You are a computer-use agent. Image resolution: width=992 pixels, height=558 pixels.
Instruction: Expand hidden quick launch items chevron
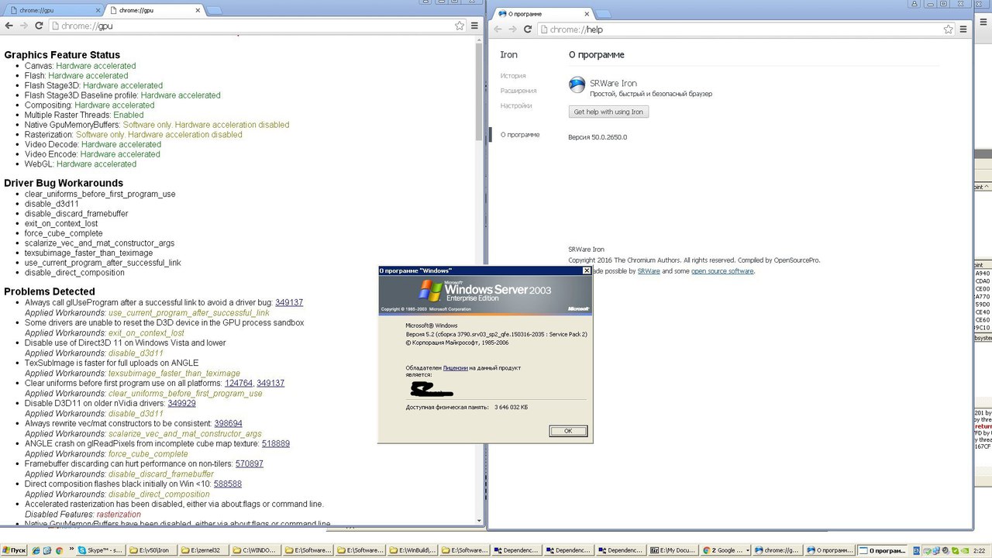tap(70, 550)
